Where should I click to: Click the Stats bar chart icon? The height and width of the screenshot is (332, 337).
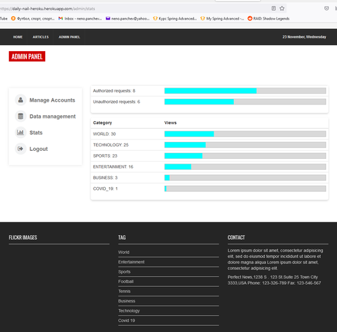tap(20, 133)
